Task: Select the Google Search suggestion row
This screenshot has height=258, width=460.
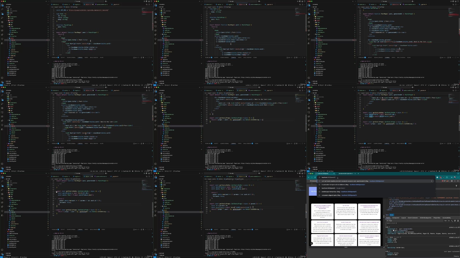Action: (376, 188)
